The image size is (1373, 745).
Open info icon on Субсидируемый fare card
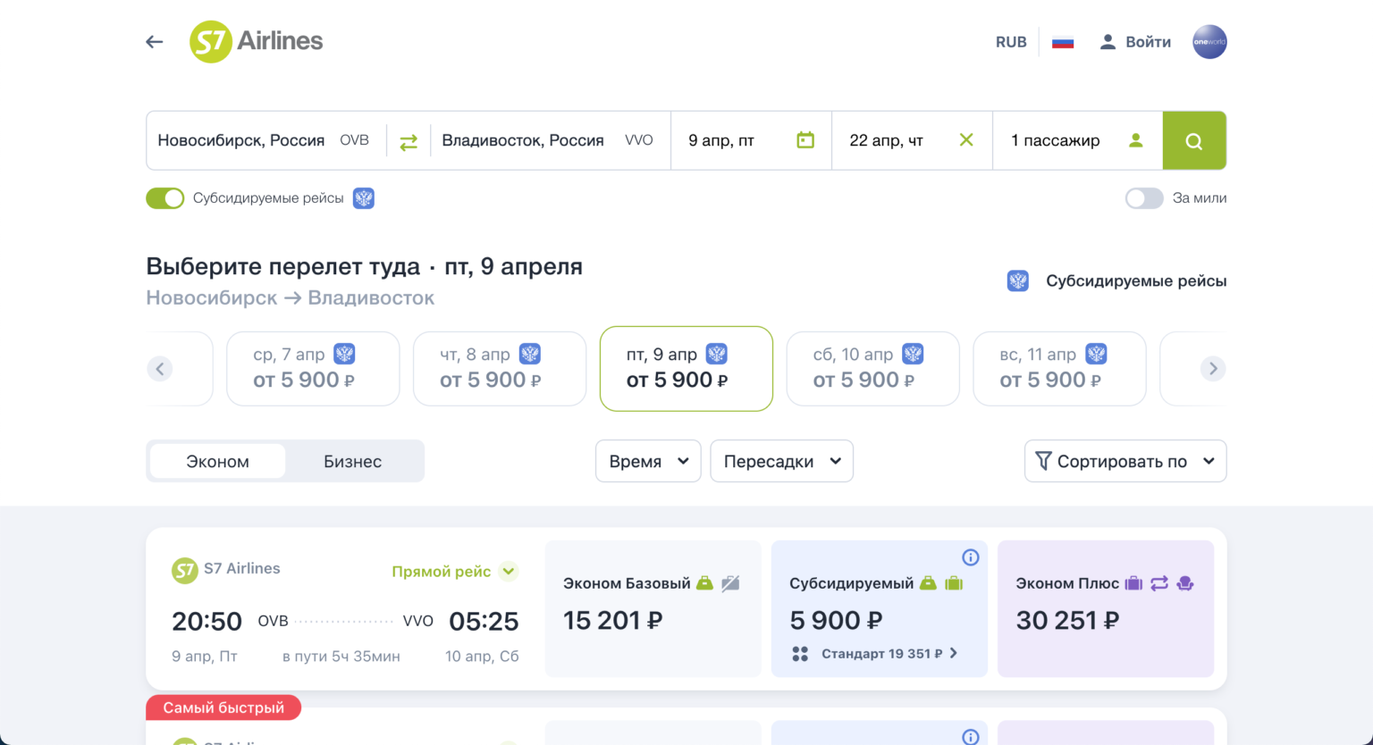click(x=971, y=557)
